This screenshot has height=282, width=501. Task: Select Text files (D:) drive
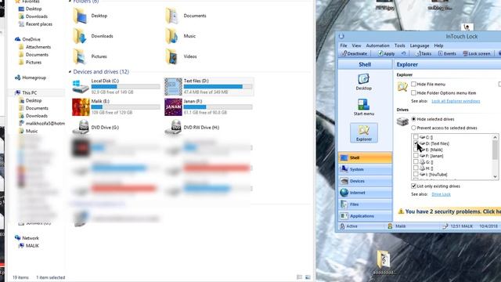(x=209, y=87)
